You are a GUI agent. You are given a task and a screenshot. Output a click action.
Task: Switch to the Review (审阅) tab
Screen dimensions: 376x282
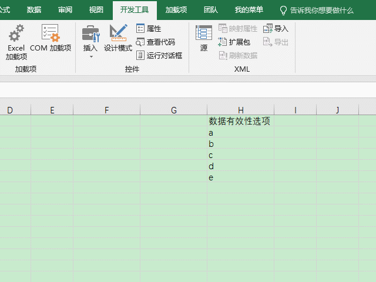(65, 10)
